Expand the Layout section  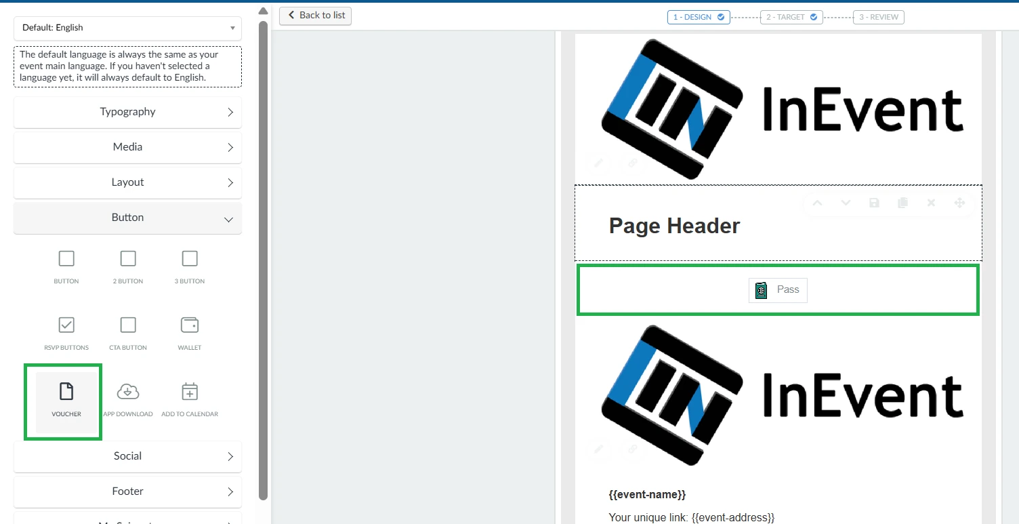coord(127,182)
